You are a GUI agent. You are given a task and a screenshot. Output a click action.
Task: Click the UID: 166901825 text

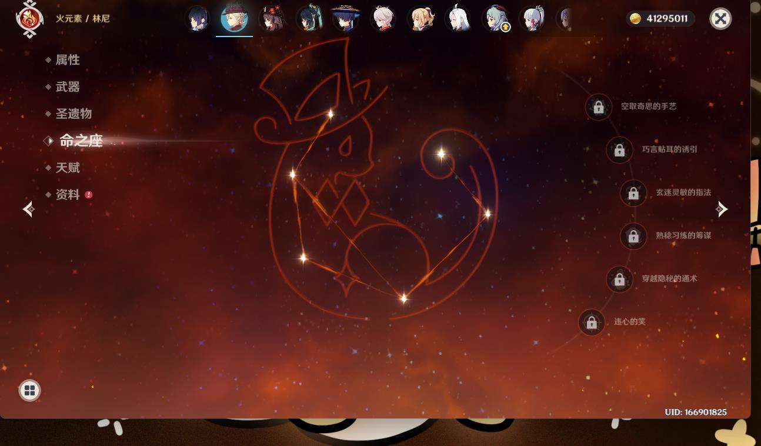[x=696, y=412]
